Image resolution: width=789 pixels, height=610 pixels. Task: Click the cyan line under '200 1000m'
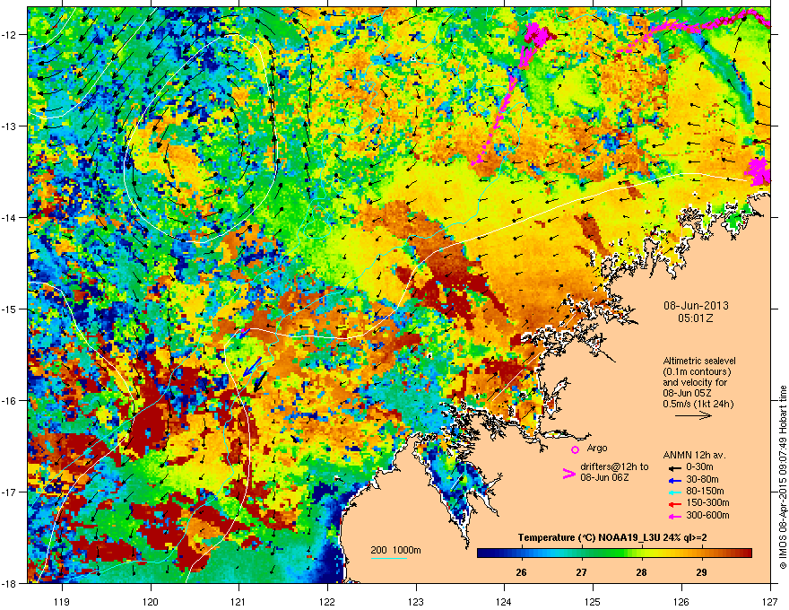coord(388,558)
